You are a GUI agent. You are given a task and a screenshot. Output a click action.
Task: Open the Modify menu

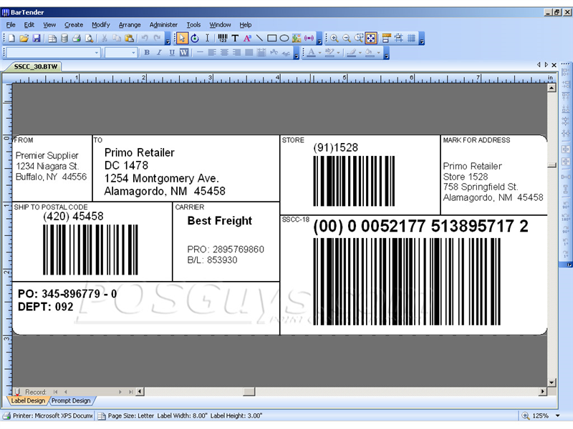[x=101, y=25]
